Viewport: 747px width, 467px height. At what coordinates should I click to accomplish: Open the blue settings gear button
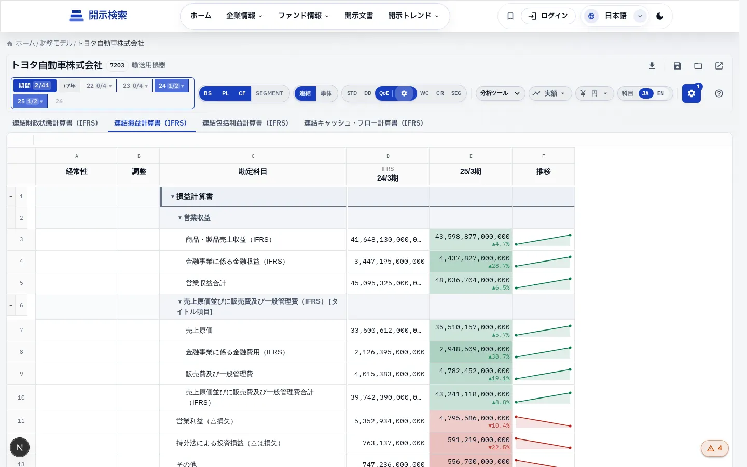click(691, 93)
